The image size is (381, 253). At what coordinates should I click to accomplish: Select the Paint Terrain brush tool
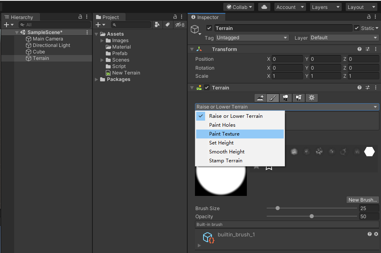[273, 98]
